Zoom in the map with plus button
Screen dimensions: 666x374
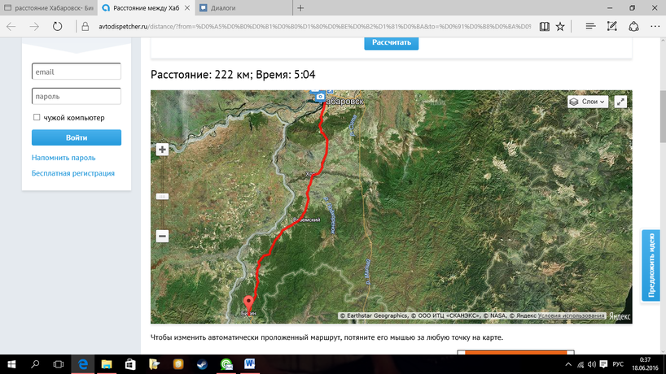[x=162, y=150]
